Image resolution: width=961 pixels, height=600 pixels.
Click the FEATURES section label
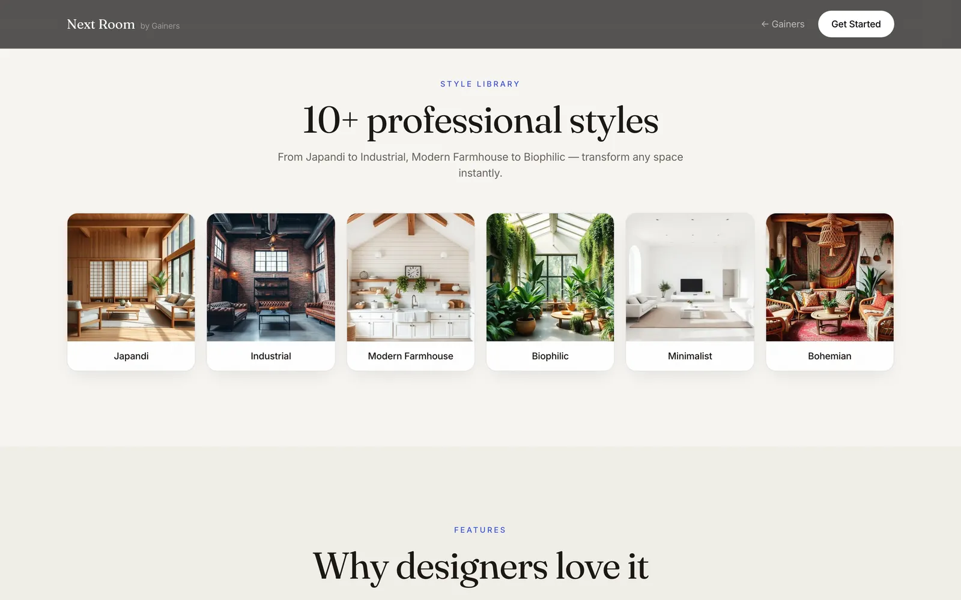pos(480,530)
